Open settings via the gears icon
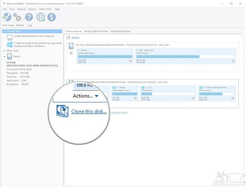The width and height of the screenshot is (248, 187). point(17,17)
